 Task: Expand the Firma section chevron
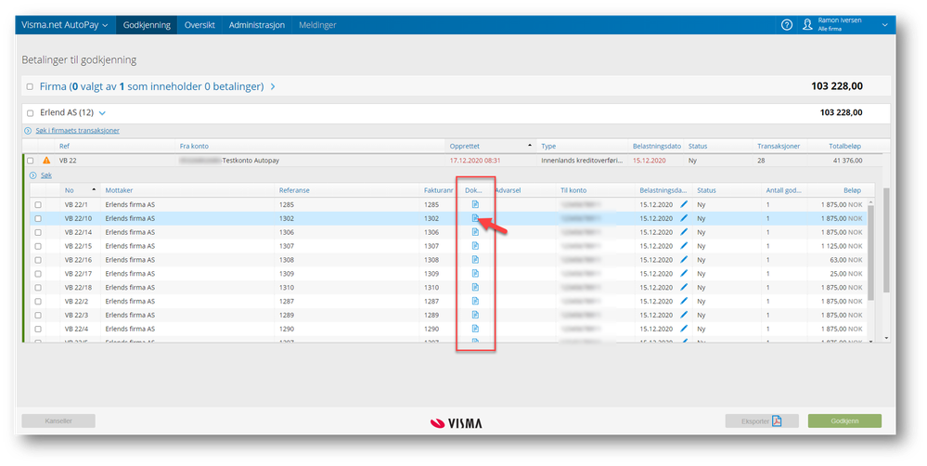pyautogui.click(x=273, y=86)
